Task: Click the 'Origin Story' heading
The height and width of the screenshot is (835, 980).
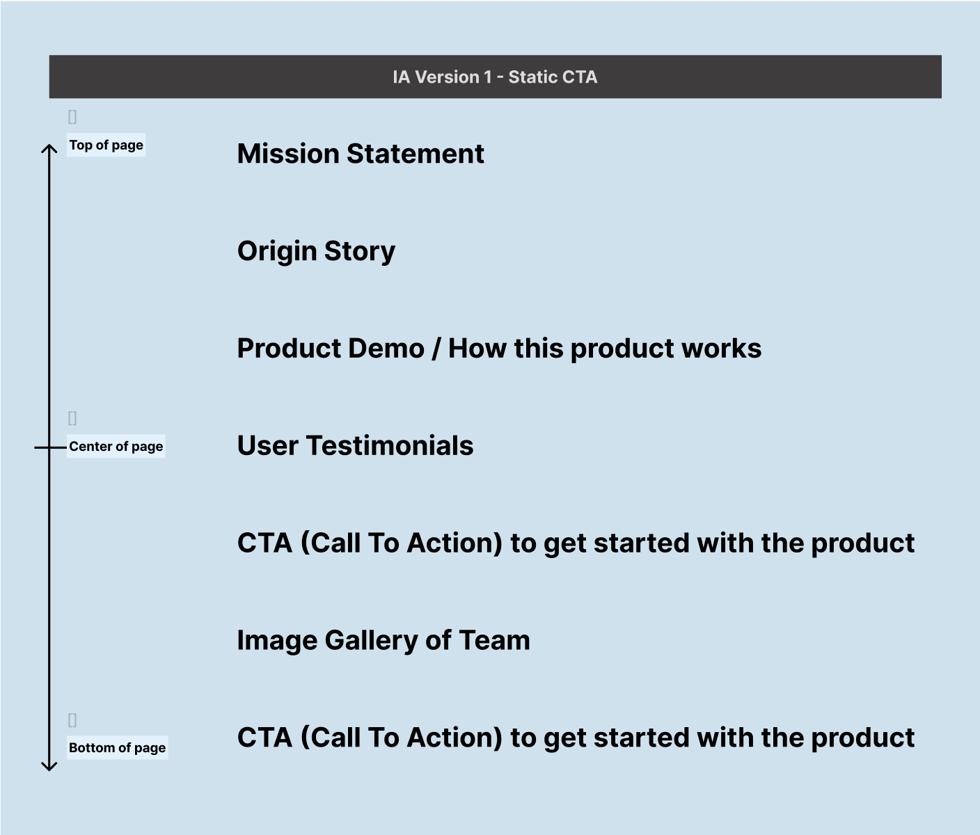Action: pyautogui.click(x=316, y=251)
